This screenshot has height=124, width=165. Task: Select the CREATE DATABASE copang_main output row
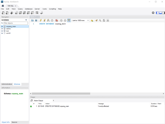[97, 106]
